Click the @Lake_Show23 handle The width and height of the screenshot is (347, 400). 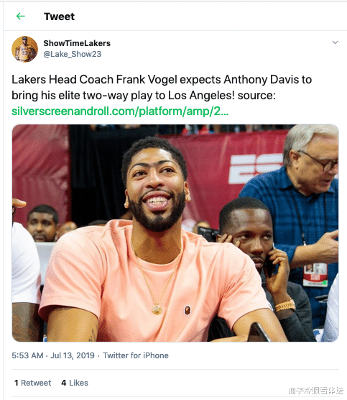73,54
